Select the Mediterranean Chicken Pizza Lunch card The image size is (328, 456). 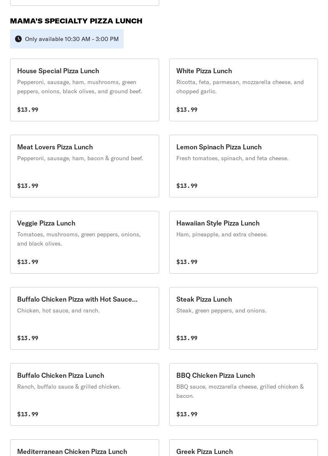[84, 448]
